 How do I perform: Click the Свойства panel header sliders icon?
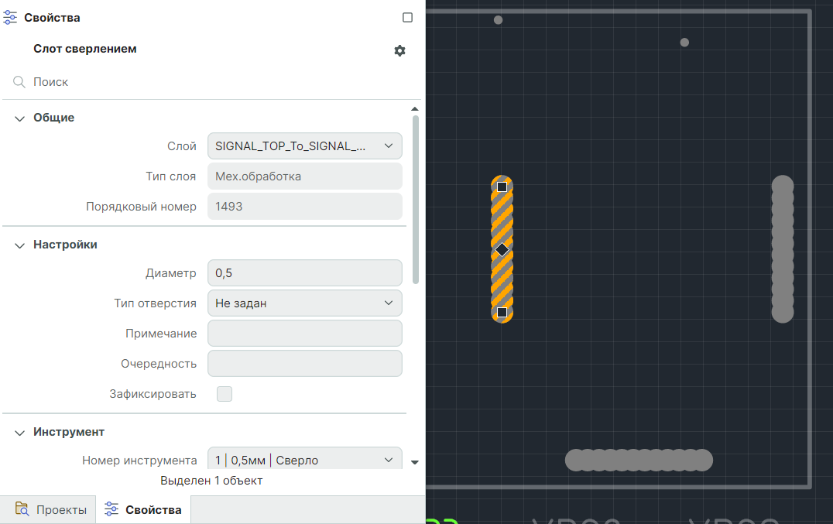coord(11,18)
